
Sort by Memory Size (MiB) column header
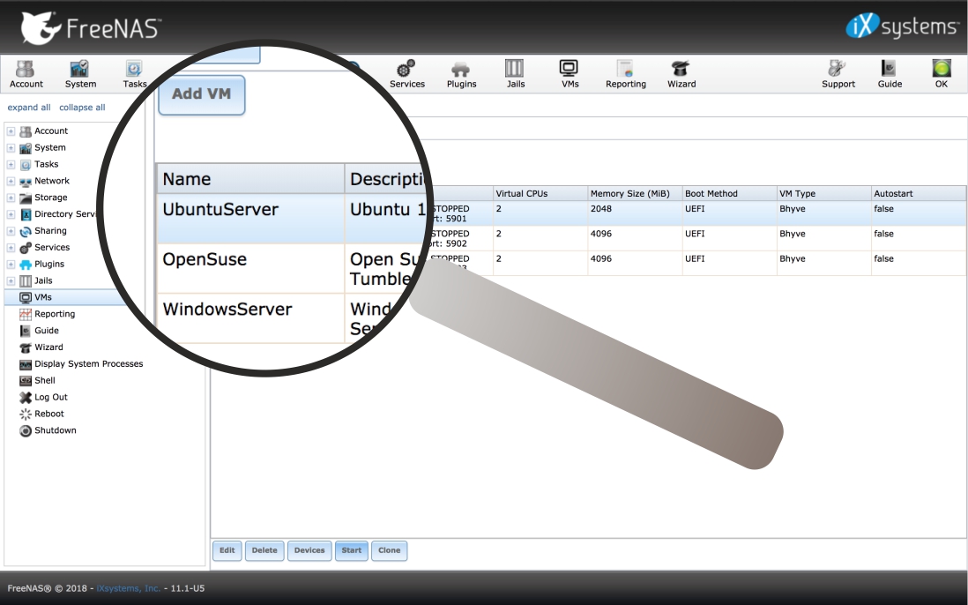pos(635,193)
